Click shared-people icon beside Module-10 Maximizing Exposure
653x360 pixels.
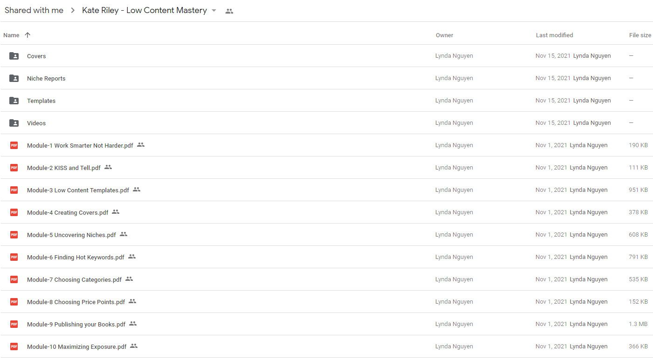134,346
